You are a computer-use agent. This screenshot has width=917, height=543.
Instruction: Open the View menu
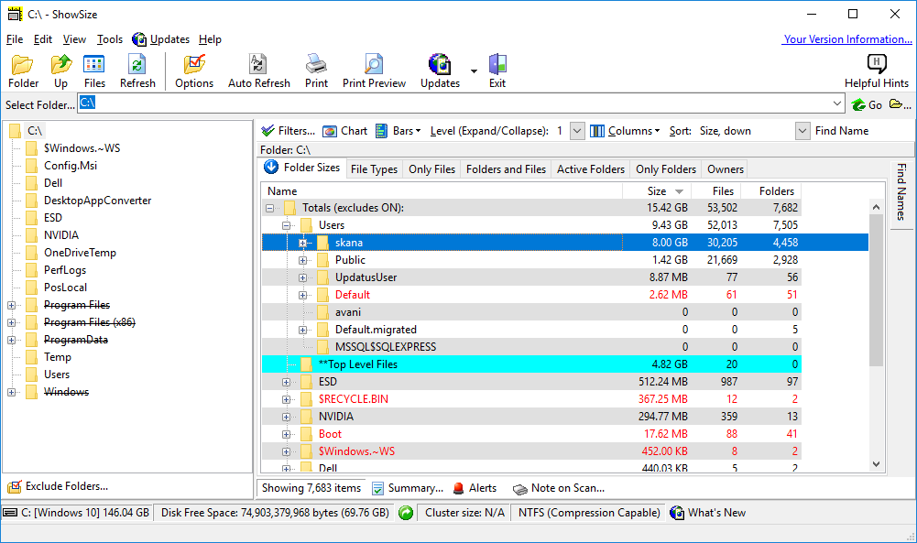74,39
